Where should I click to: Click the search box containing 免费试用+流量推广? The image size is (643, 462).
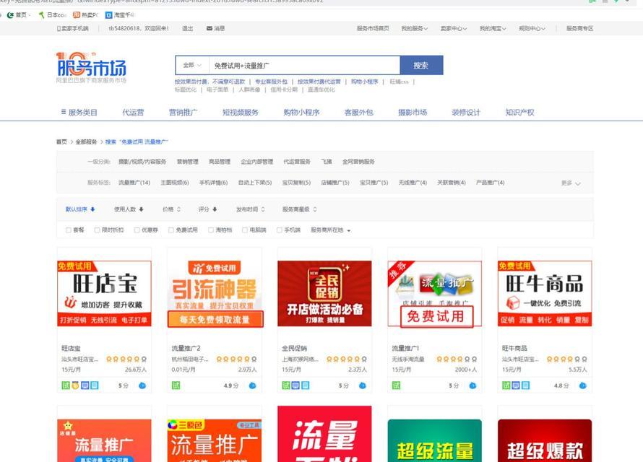coord(304,66)
